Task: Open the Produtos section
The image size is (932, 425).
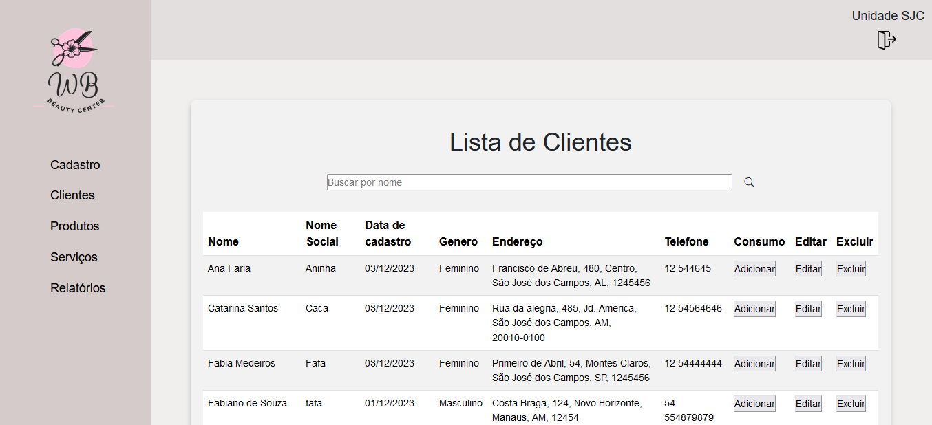Action: click(74, 226)
